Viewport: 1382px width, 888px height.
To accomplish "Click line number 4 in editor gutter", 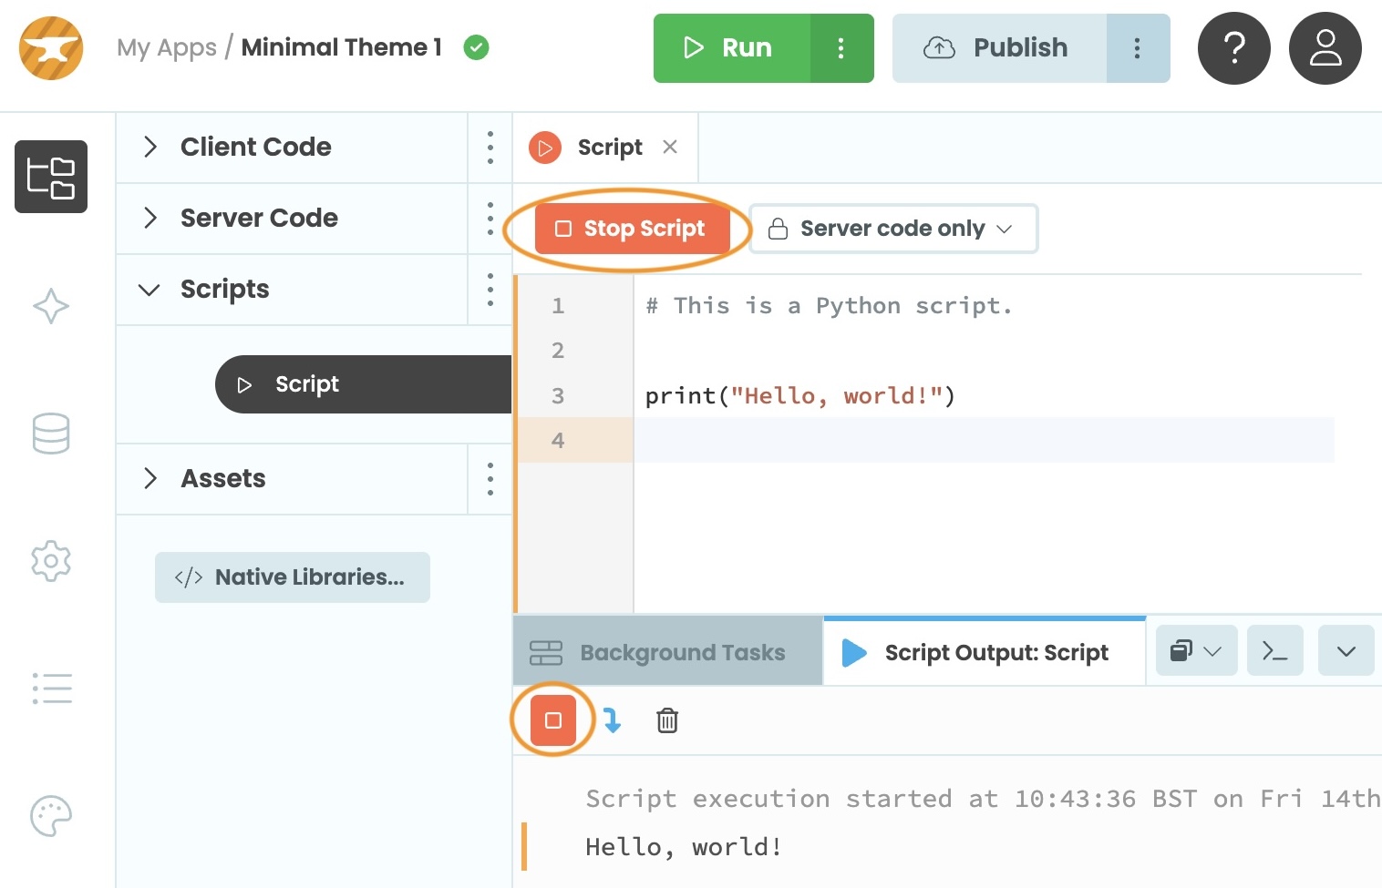I will [x=558, y=441].
